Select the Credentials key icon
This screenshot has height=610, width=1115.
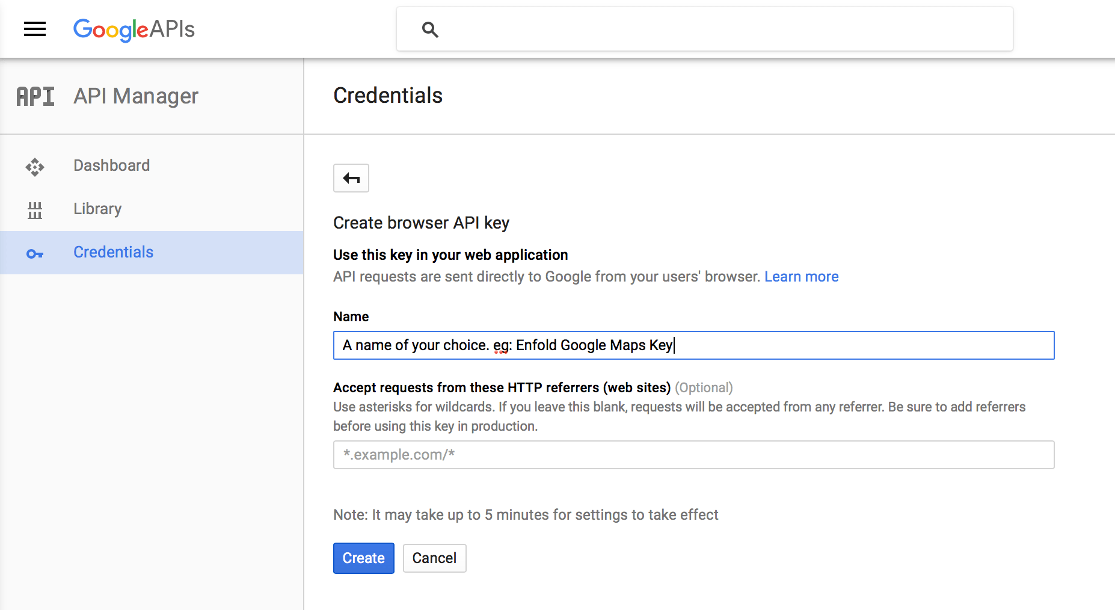pos(35,254)
